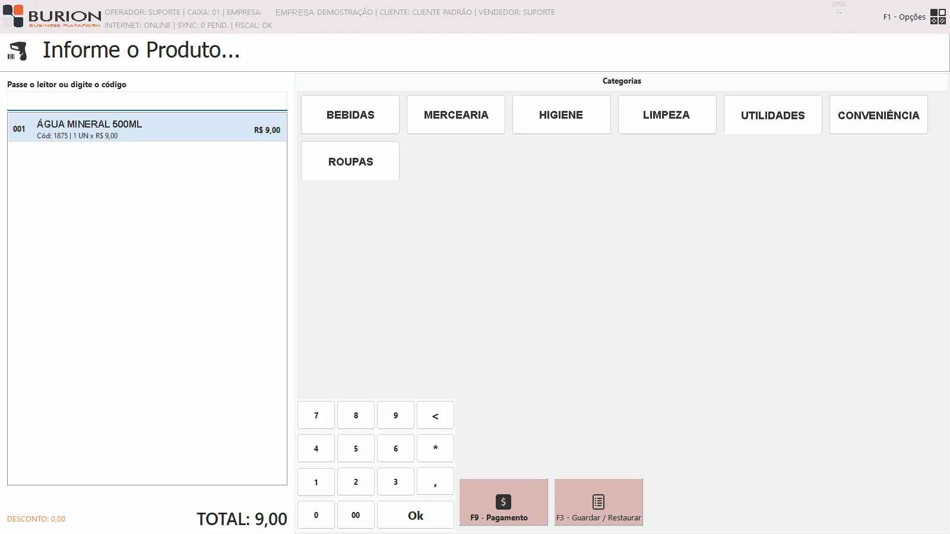Tap keypad digit 6
The height and width of the screenshot is (534, 950).
click(x=395, y=449)
